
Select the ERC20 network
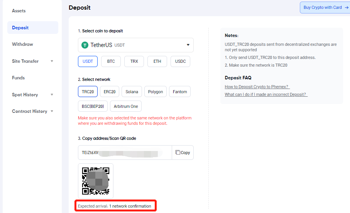[x=110, y=92]
